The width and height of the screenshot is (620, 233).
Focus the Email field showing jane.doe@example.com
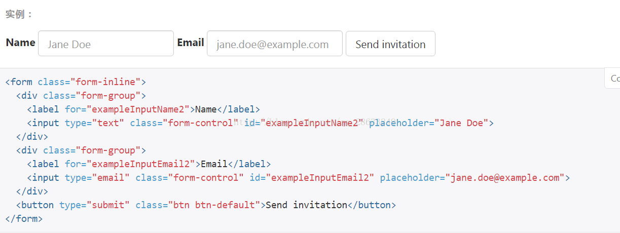pyautogui.click(x=275, y=44)
